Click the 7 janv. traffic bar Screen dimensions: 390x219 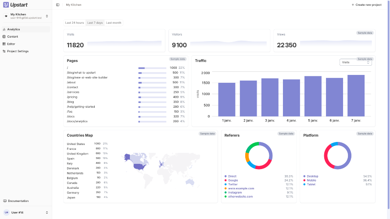[356, 95]
